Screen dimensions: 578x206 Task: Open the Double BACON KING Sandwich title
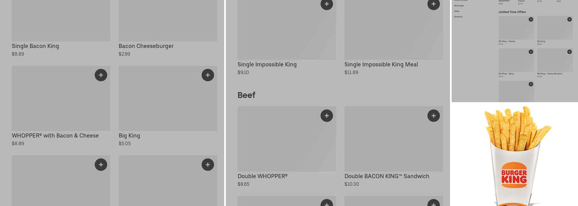click(x=387, y=176)
